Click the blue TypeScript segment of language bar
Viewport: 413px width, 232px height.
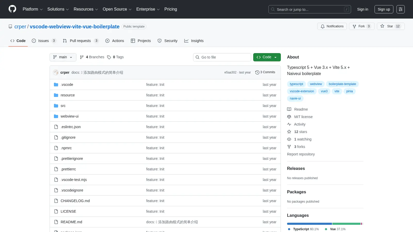tap(309, 224)
